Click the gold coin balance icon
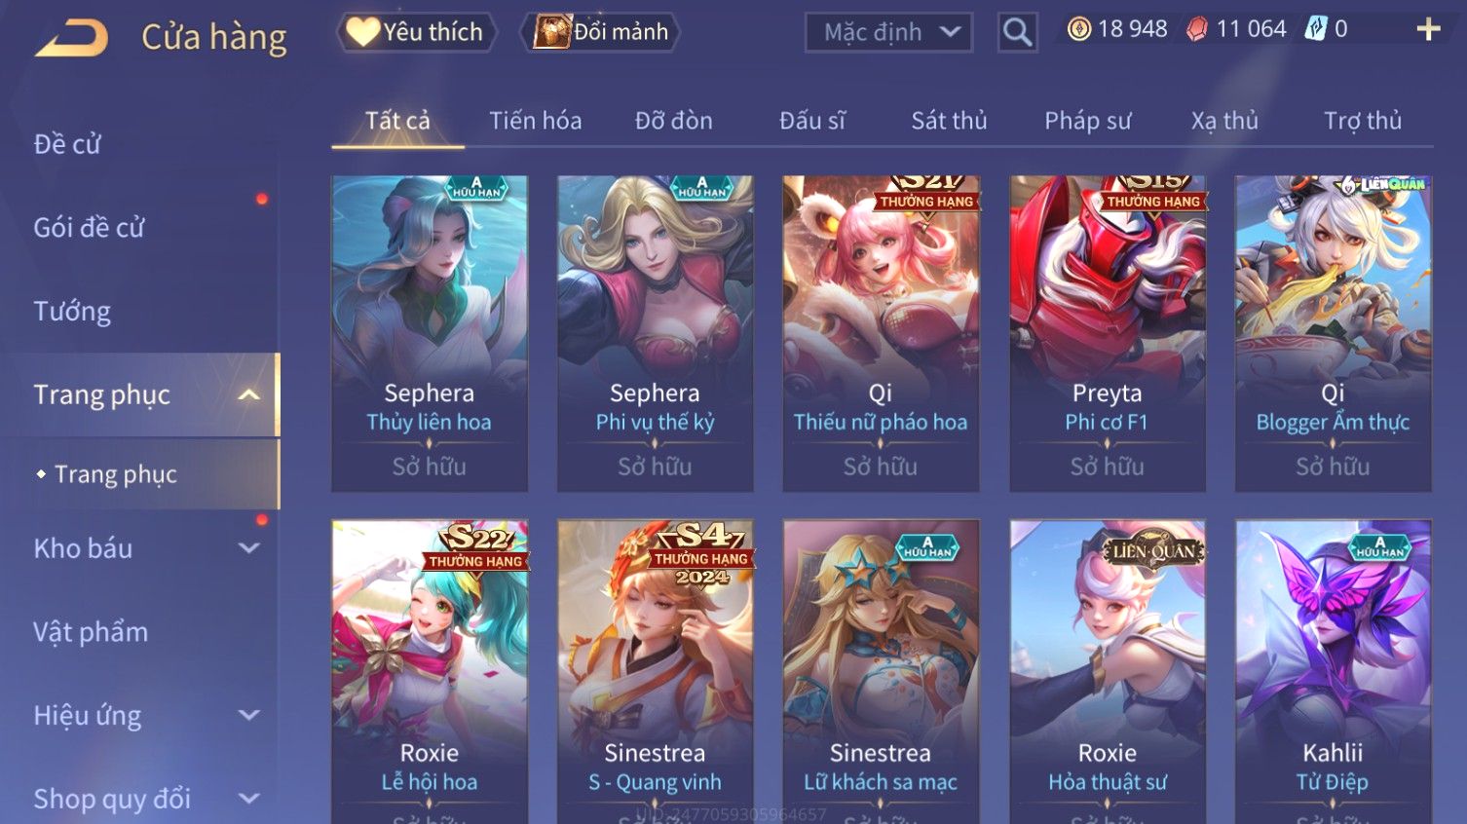The height and width of the screenshot is (824, 1467). pyautogui.click(x=1079, y=29)
